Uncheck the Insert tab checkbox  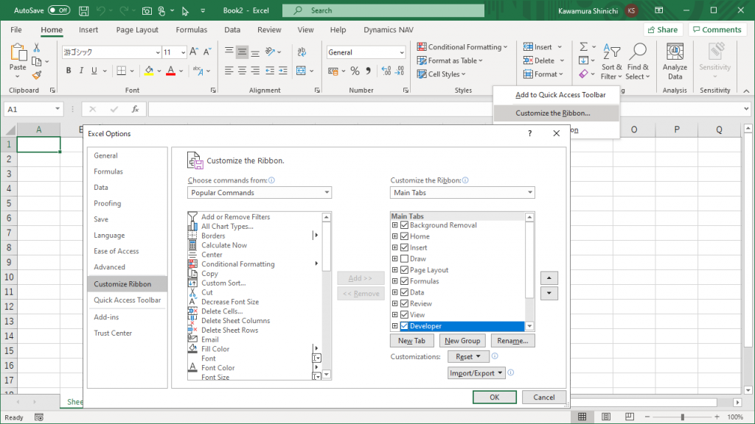pyautogui.click(x=405, y=247)
